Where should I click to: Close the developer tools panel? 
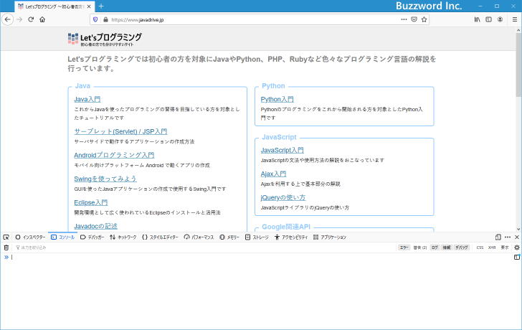tap(517, 237)
